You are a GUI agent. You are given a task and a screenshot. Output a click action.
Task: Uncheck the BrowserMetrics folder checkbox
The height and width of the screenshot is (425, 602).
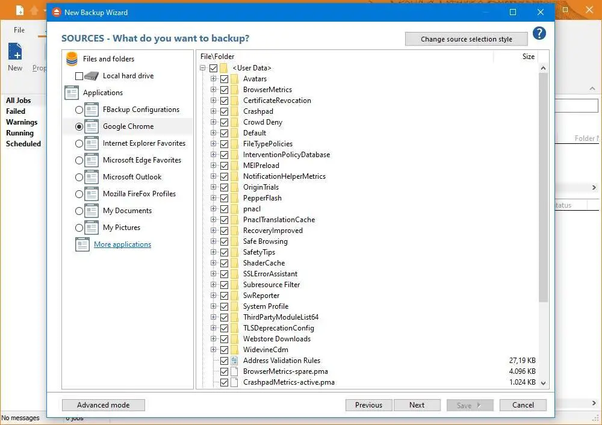224,90
